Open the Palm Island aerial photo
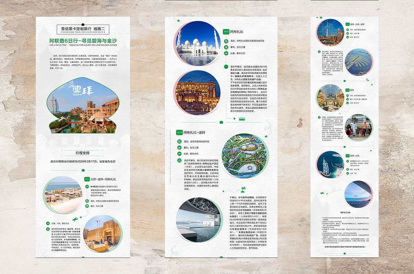The height and width of the screenshot is (274, 414). pos(358,62)
